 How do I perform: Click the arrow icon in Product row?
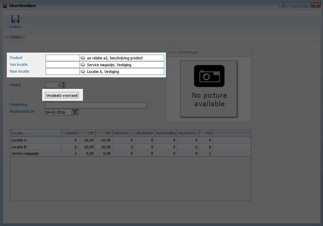pyautogui.click(x=83, y=58)
